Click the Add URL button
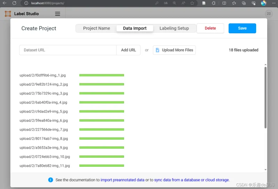The width and height of the screenshot is (278, 189). coord(129,50)
